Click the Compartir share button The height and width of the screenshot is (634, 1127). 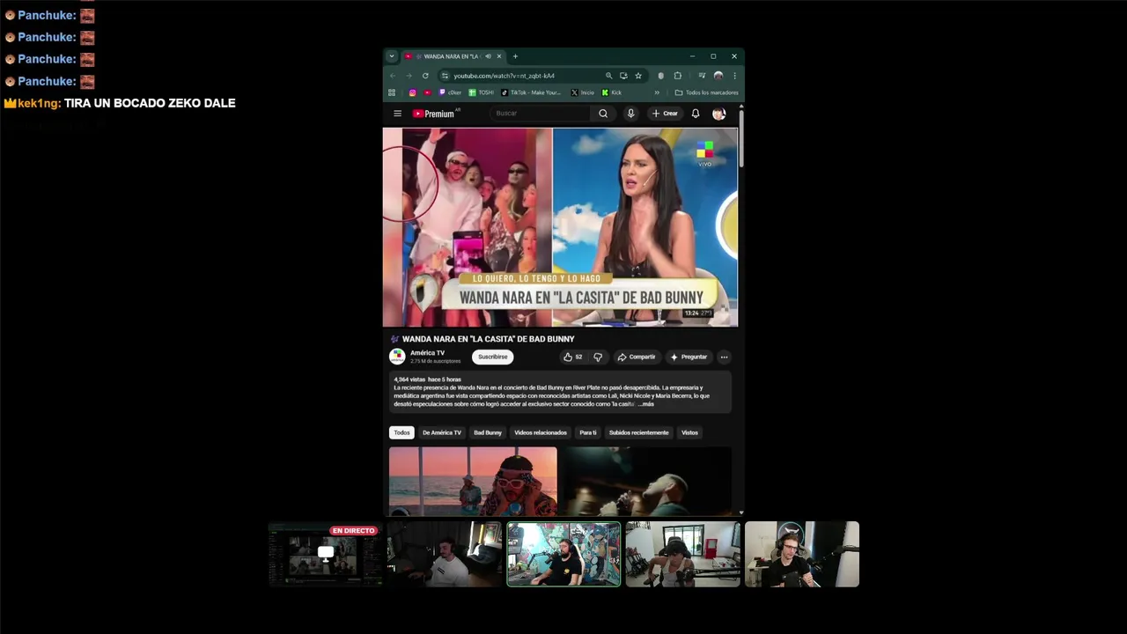(637, 357)
